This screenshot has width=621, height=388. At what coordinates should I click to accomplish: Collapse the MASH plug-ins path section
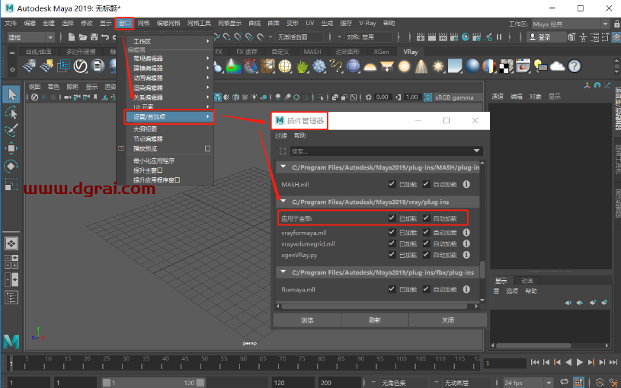[283, 167]
